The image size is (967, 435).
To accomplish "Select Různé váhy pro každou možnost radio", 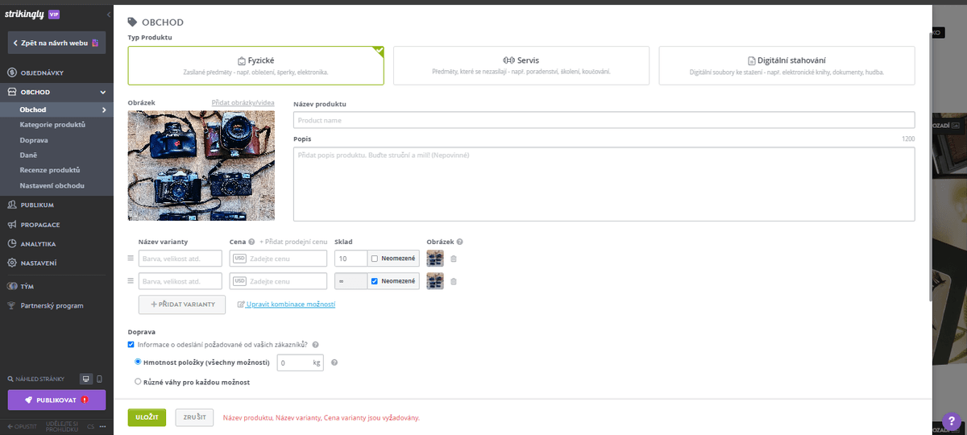I will coord(138,382).
